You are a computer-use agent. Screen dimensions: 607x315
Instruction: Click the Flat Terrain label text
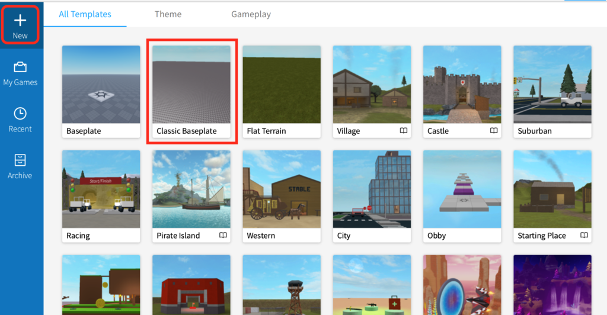pyautogui.click(x=266, y=131)
